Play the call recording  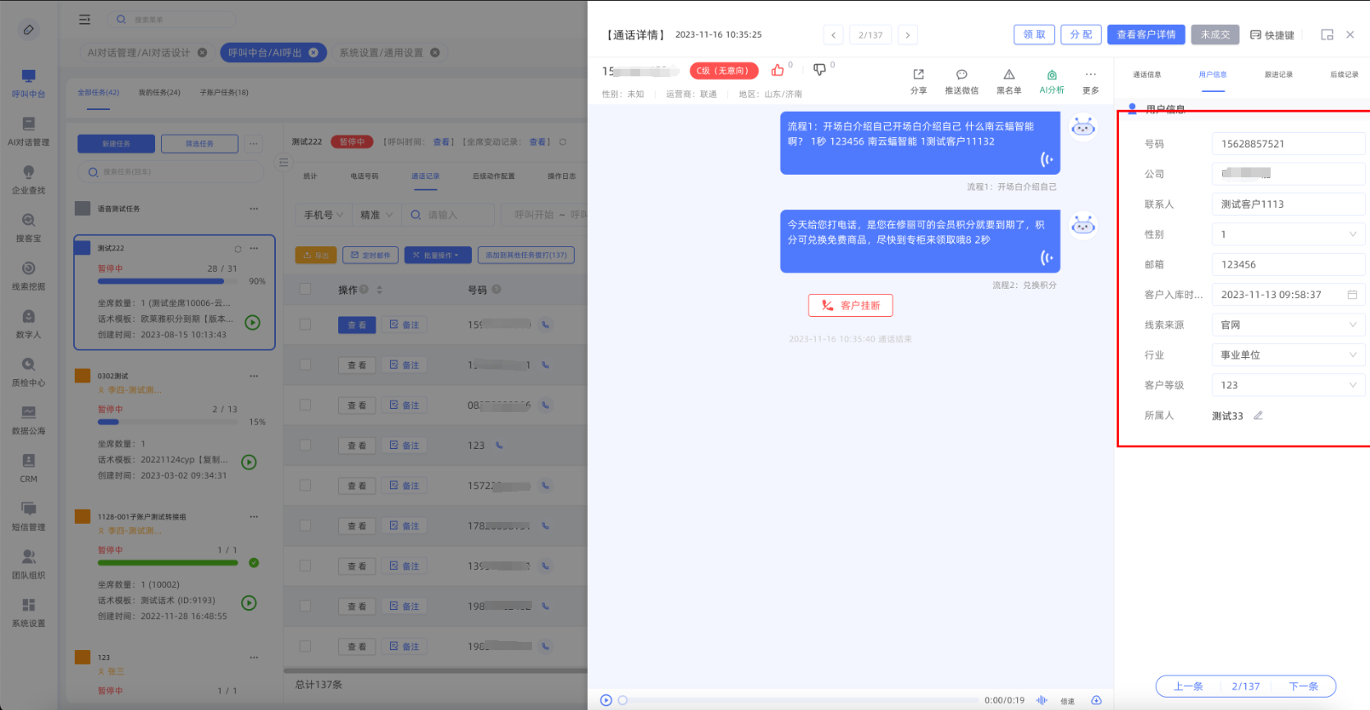pyautogui.click(x=606, y=700)
